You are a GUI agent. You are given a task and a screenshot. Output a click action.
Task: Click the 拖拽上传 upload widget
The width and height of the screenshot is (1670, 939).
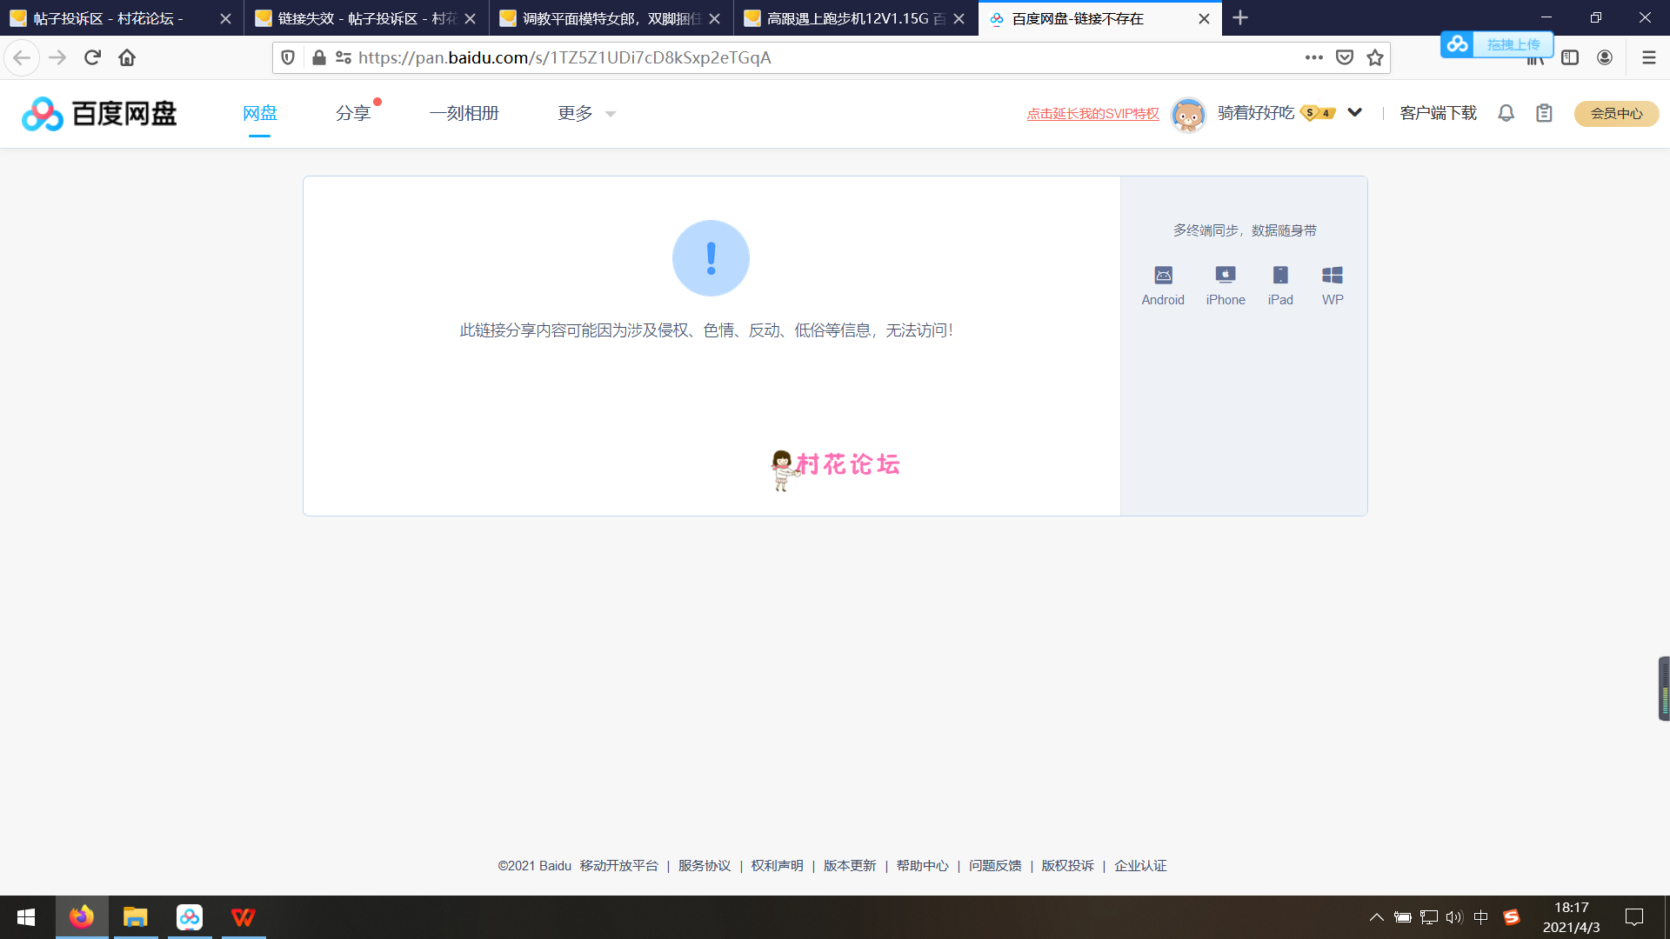1497,44
